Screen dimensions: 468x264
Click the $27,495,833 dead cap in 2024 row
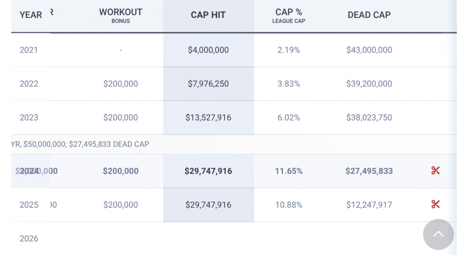[x=369, y=171]
